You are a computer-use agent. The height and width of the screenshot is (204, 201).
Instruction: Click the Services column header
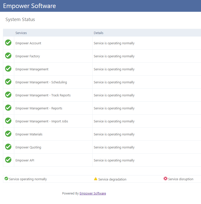[21, 33]
